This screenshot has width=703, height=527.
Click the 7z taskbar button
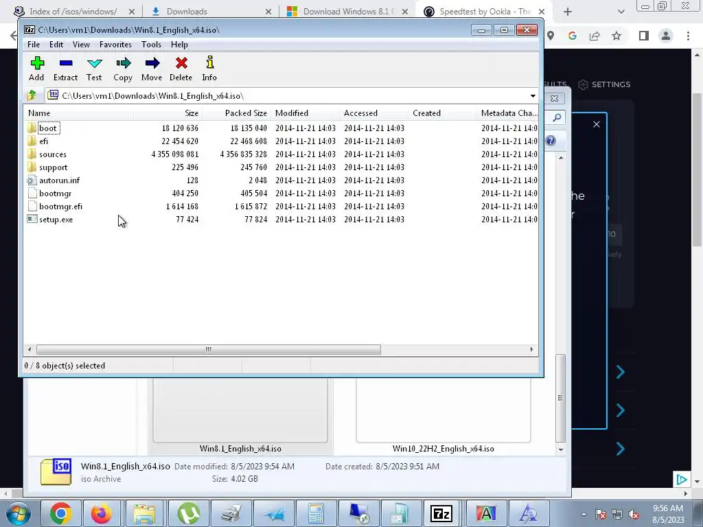(x=441, y=513)
